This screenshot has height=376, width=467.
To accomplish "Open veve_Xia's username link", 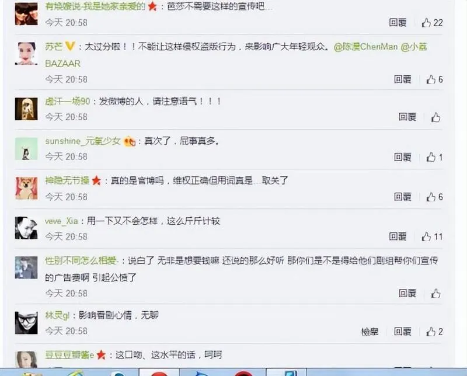I will coord(61,221).
